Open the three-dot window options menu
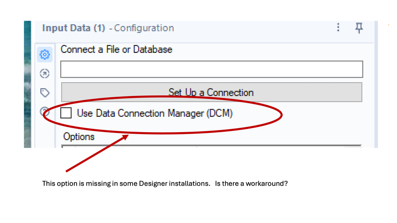 pyautogui.click(x=338, y=27)
